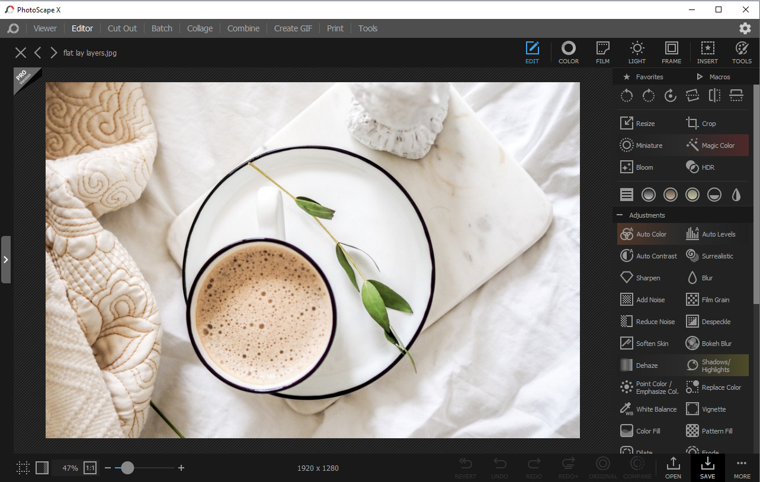Open the COLOR panel
Screen dimensions: 760x482
569,53
